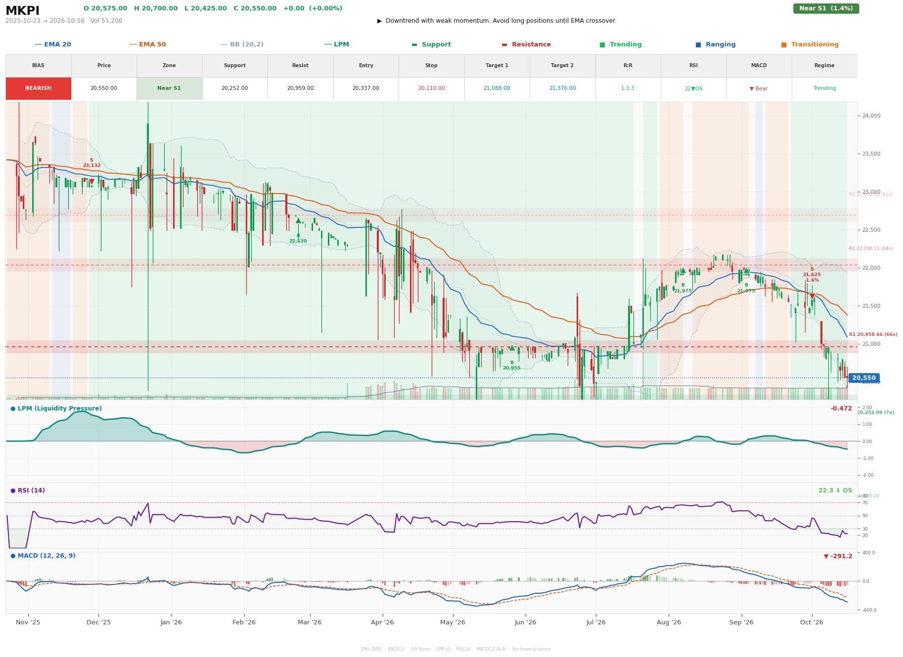The height and width of the screenshot is (657, 903).
Task: Click the Target 1 value 21,088.00
Action: pos(497,88)
